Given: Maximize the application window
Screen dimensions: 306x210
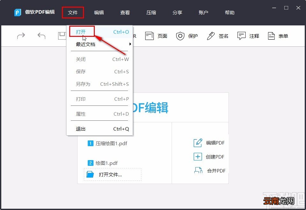Looking at the screenshot, I should click(286, 8).
